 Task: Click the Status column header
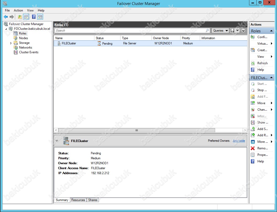click(107, 38)
